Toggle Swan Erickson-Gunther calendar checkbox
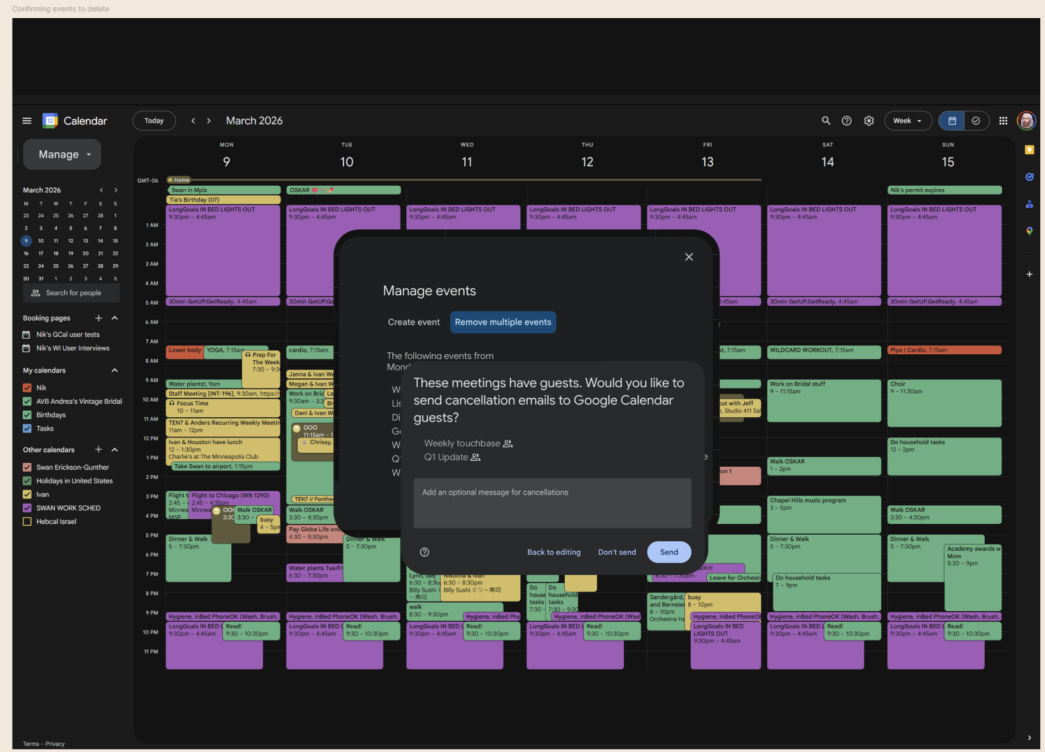The image size is (1045, 752). [27, 467]
